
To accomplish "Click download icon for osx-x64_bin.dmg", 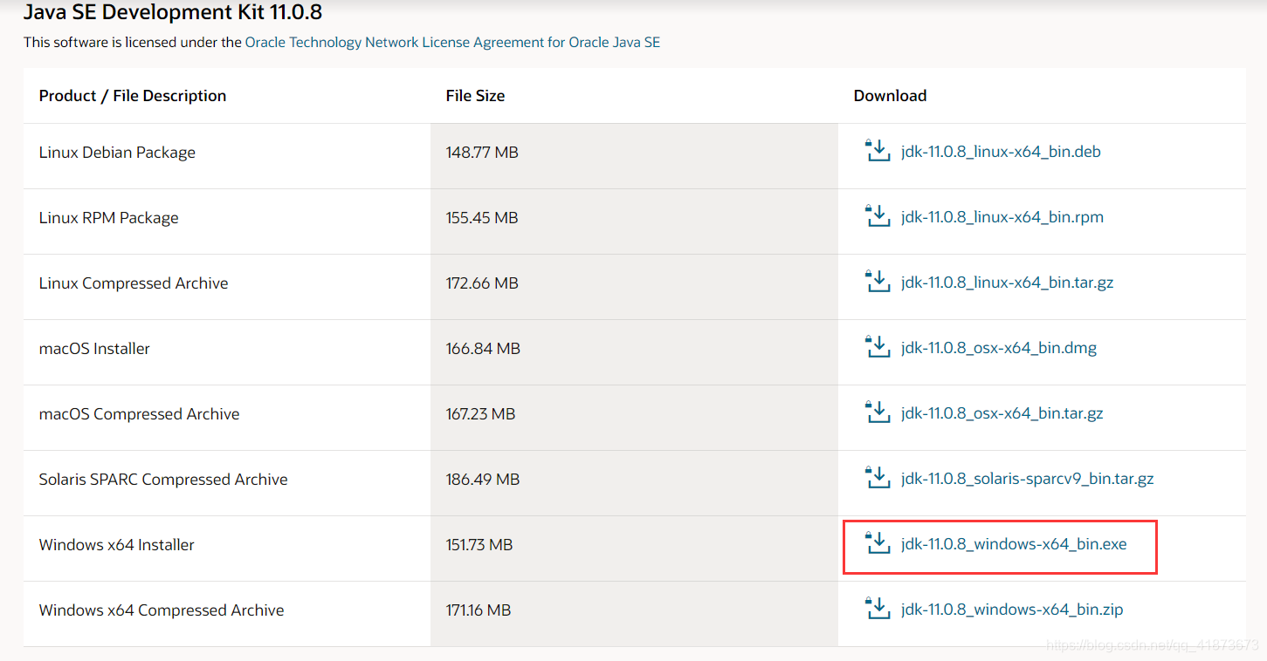I will 877,347.
